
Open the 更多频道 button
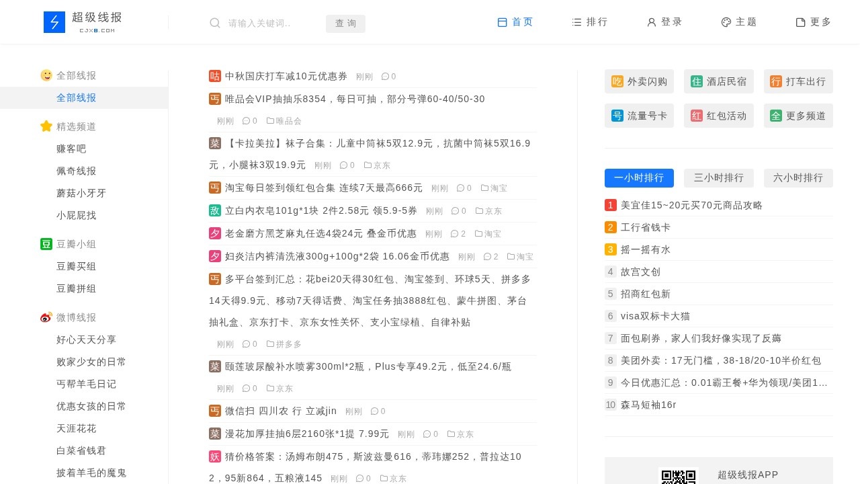point(798,116)
